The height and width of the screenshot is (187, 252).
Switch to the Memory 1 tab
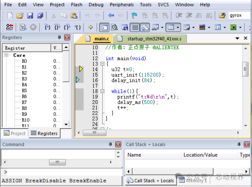pyautogui.click(x=193, y=181)
